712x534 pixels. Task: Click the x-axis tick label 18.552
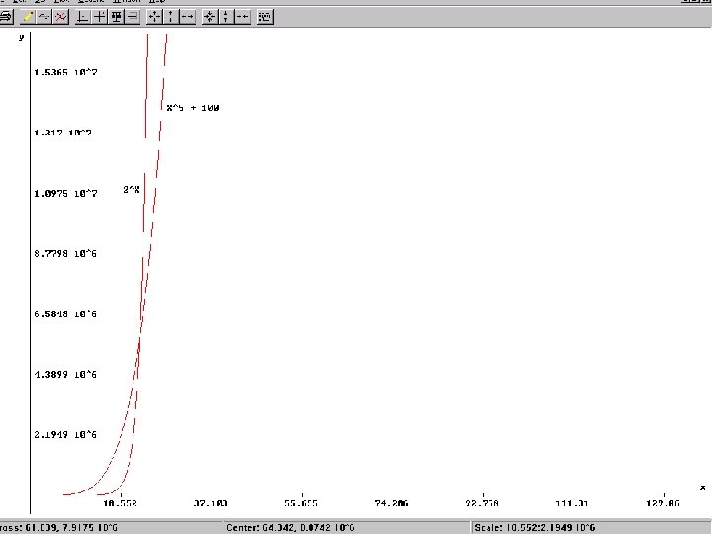(x=121, y=503)
